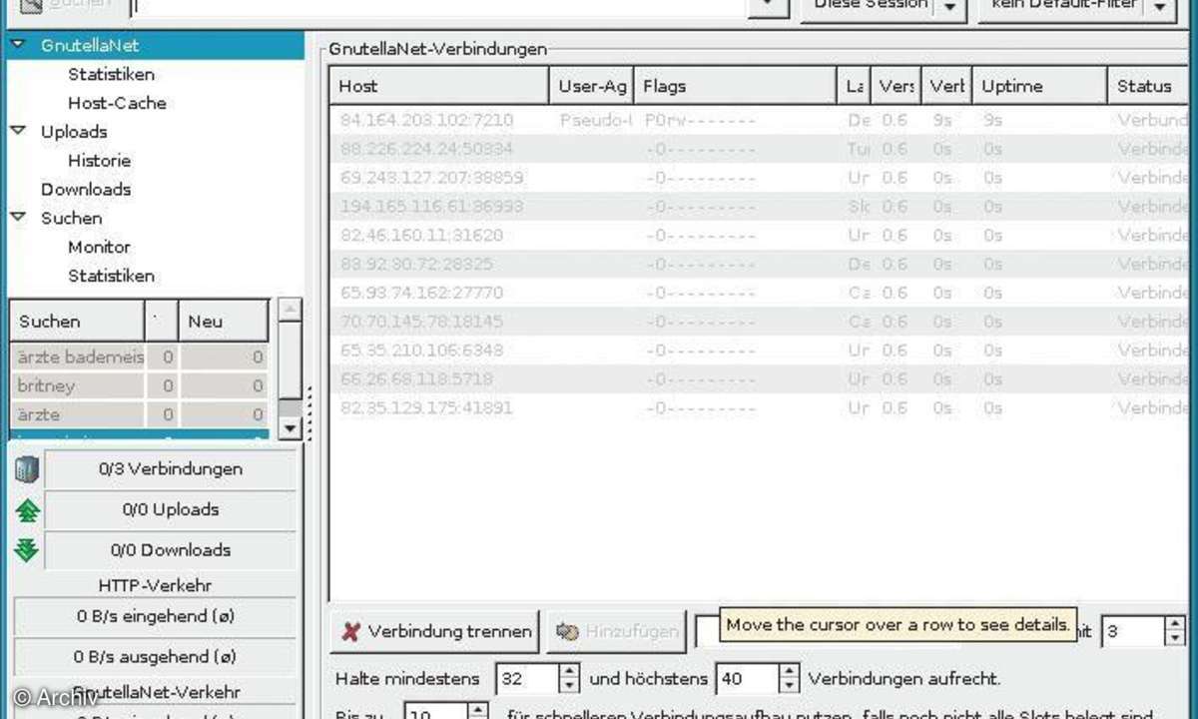Select the 'ärzte bademeis' search row
Viewport: 1198px width, 719px height.
139,357
